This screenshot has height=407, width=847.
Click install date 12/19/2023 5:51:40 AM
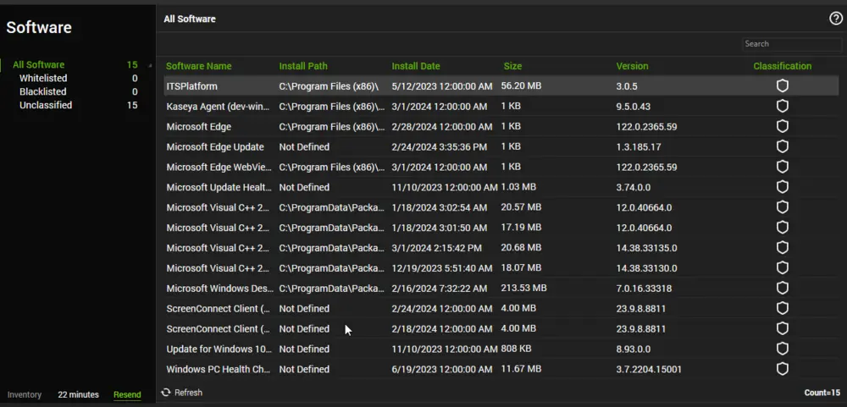coord(442,268)
